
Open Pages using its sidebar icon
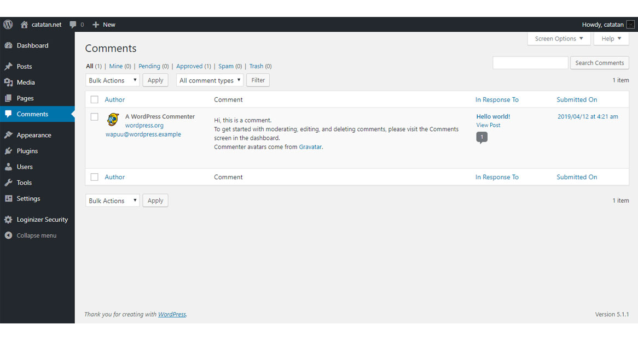point(8,98)
